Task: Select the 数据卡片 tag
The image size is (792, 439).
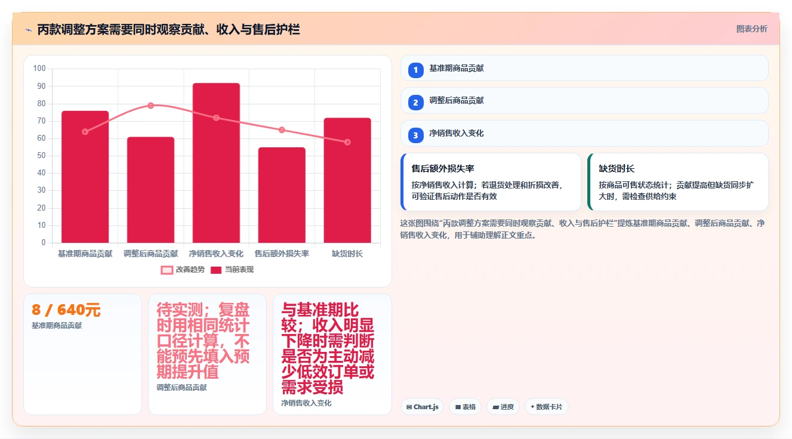Action: [546, 407]
